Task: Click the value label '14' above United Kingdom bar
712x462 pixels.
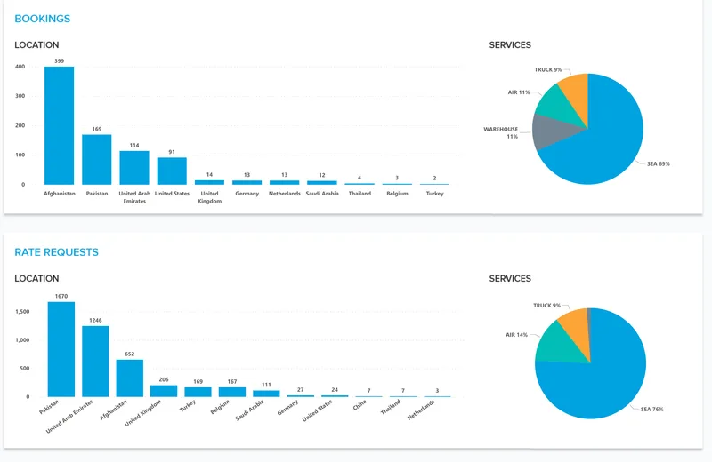Action: (209, 174)
